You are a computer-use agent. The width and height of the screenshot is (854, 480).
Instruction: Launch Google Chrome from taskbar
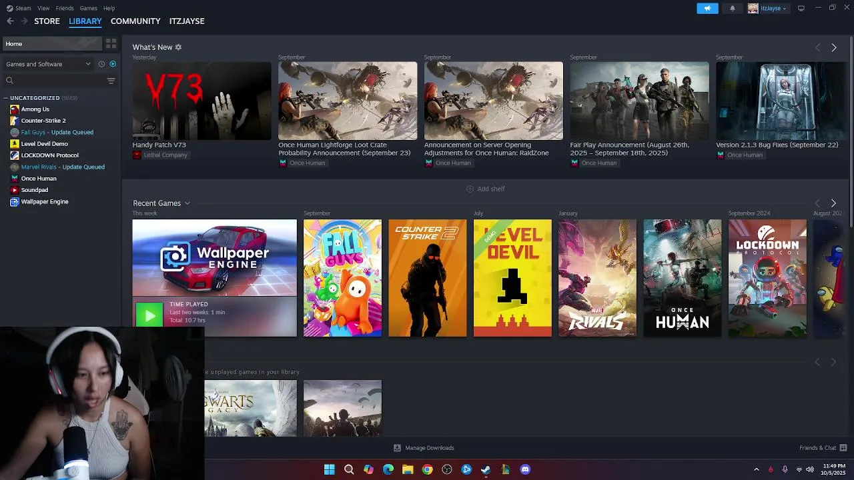point(427,469)
